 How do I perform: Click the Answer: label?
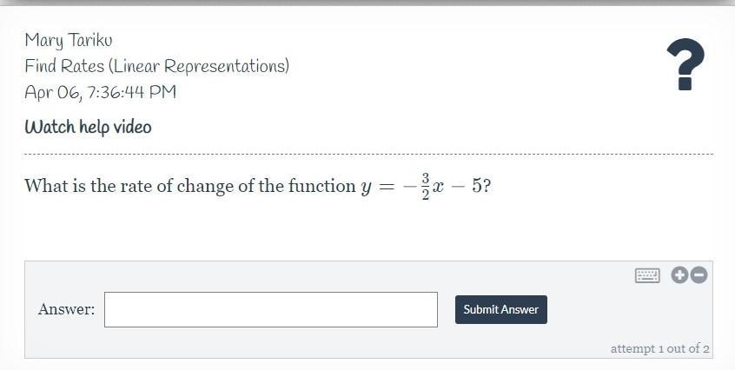point(66,309)
